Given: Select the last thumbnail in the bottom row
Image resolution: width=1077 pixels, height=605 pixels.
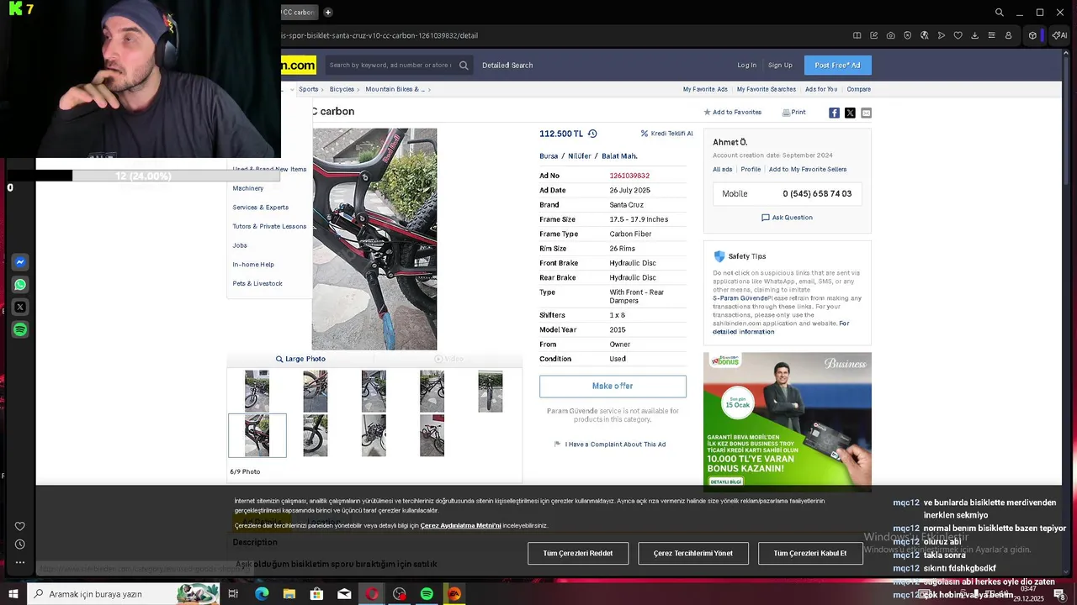Looking at the screenshot, I should click(432, 435).
